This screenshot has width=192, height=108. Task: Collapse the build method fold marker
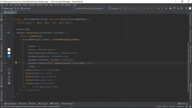[x=13, y=33]
